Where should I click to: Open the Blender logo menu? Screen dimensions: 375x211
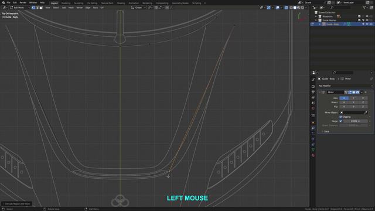(4, 2)
